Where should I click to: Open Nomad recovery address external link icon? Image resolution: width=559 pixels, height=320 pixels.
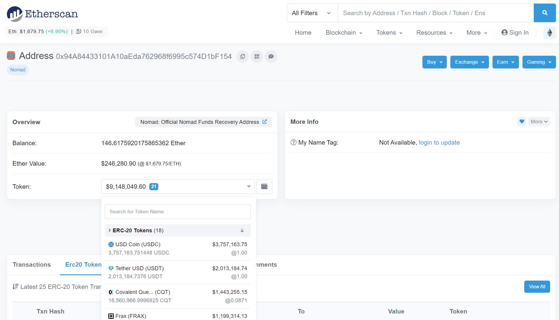[265, 122]
